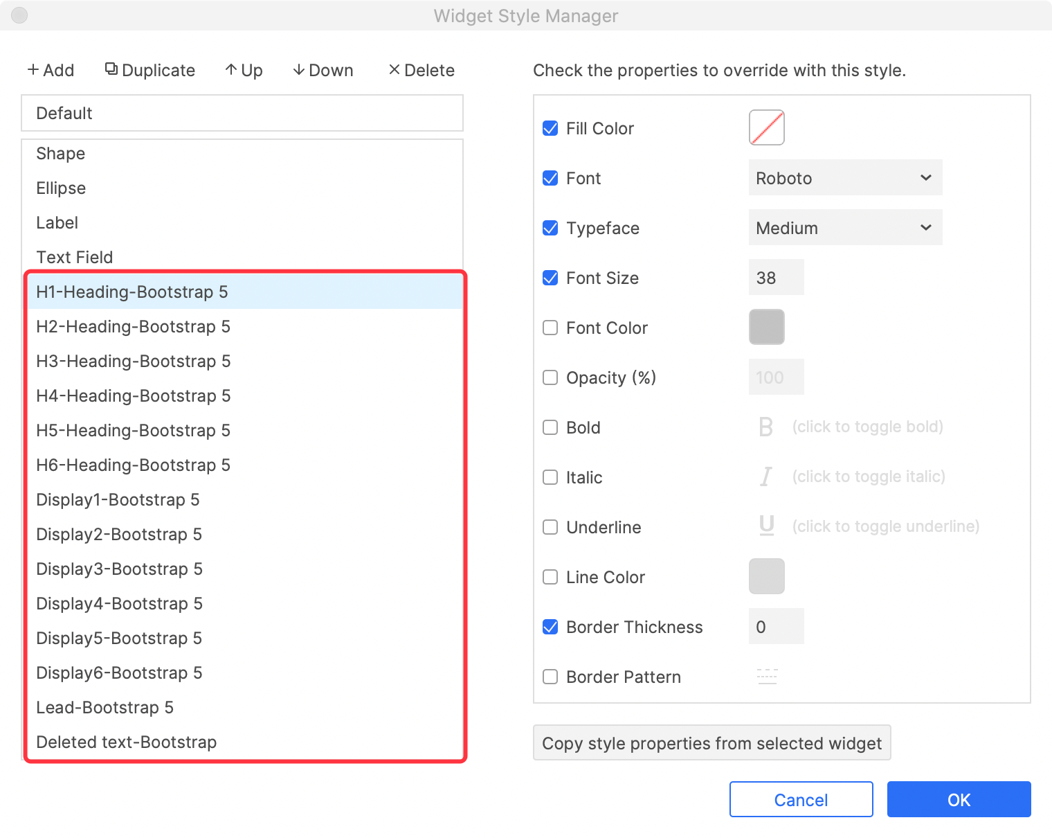Open the Medium typeface dropdown
Screen dimensions: 1052x838
pos(845,228)
